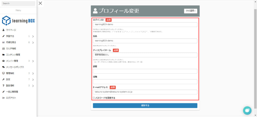Click the speech bubble icon beside メッセージボックス
257x117 pixels.
tap(3, 67)
